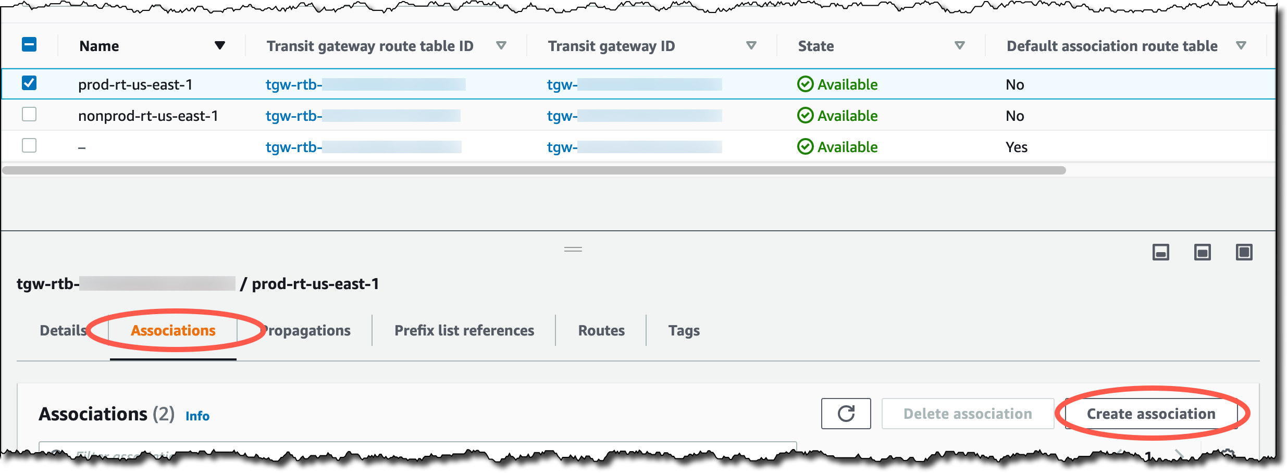The image size is (1287, 473).
Task: Maximize the details panel to full screen
Action: pyautogui.click(x=1244, y=252)
